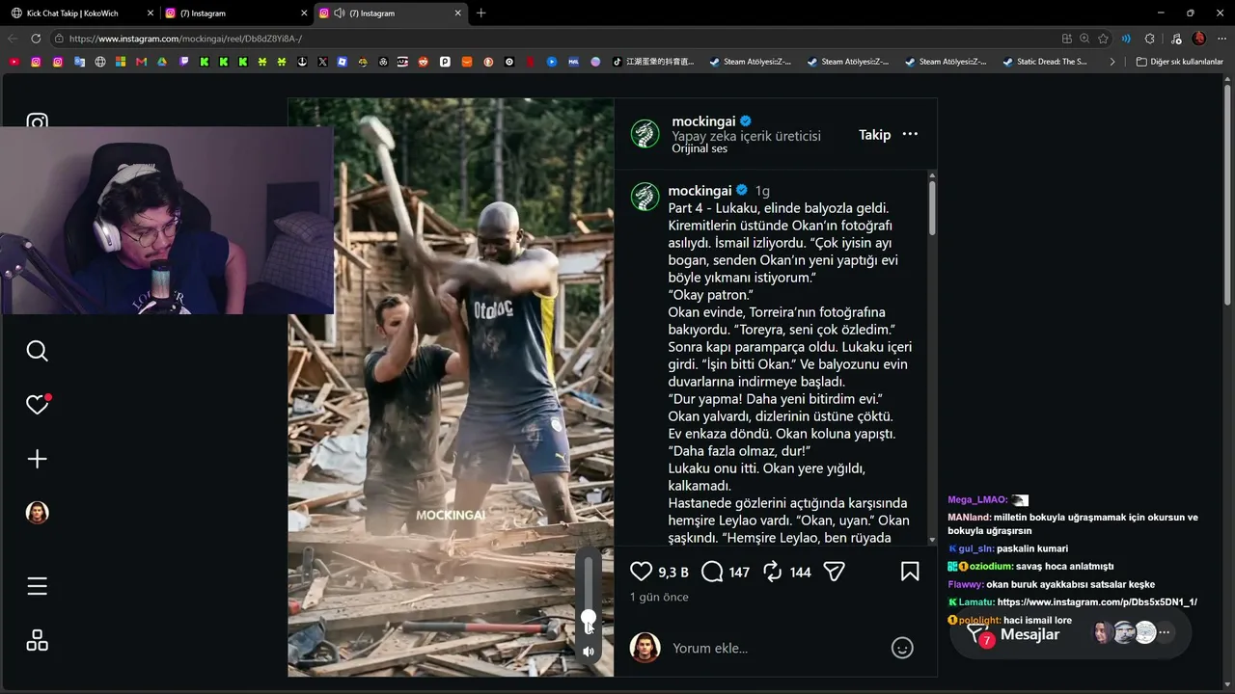
Task: Open post options three-dot menu
Action: pyautogui.click(x=910, y=134)
